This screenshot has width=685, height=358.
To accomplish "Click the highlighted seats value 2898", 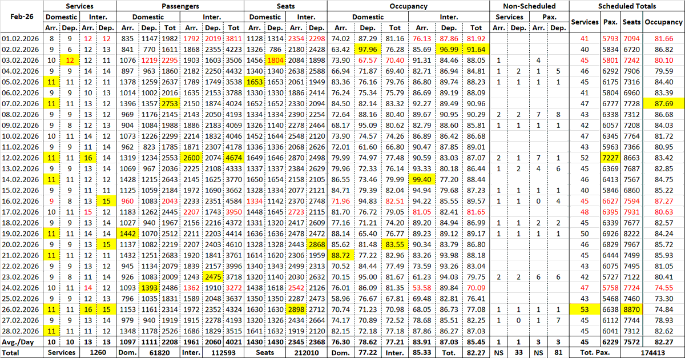I will click(296, 308).
